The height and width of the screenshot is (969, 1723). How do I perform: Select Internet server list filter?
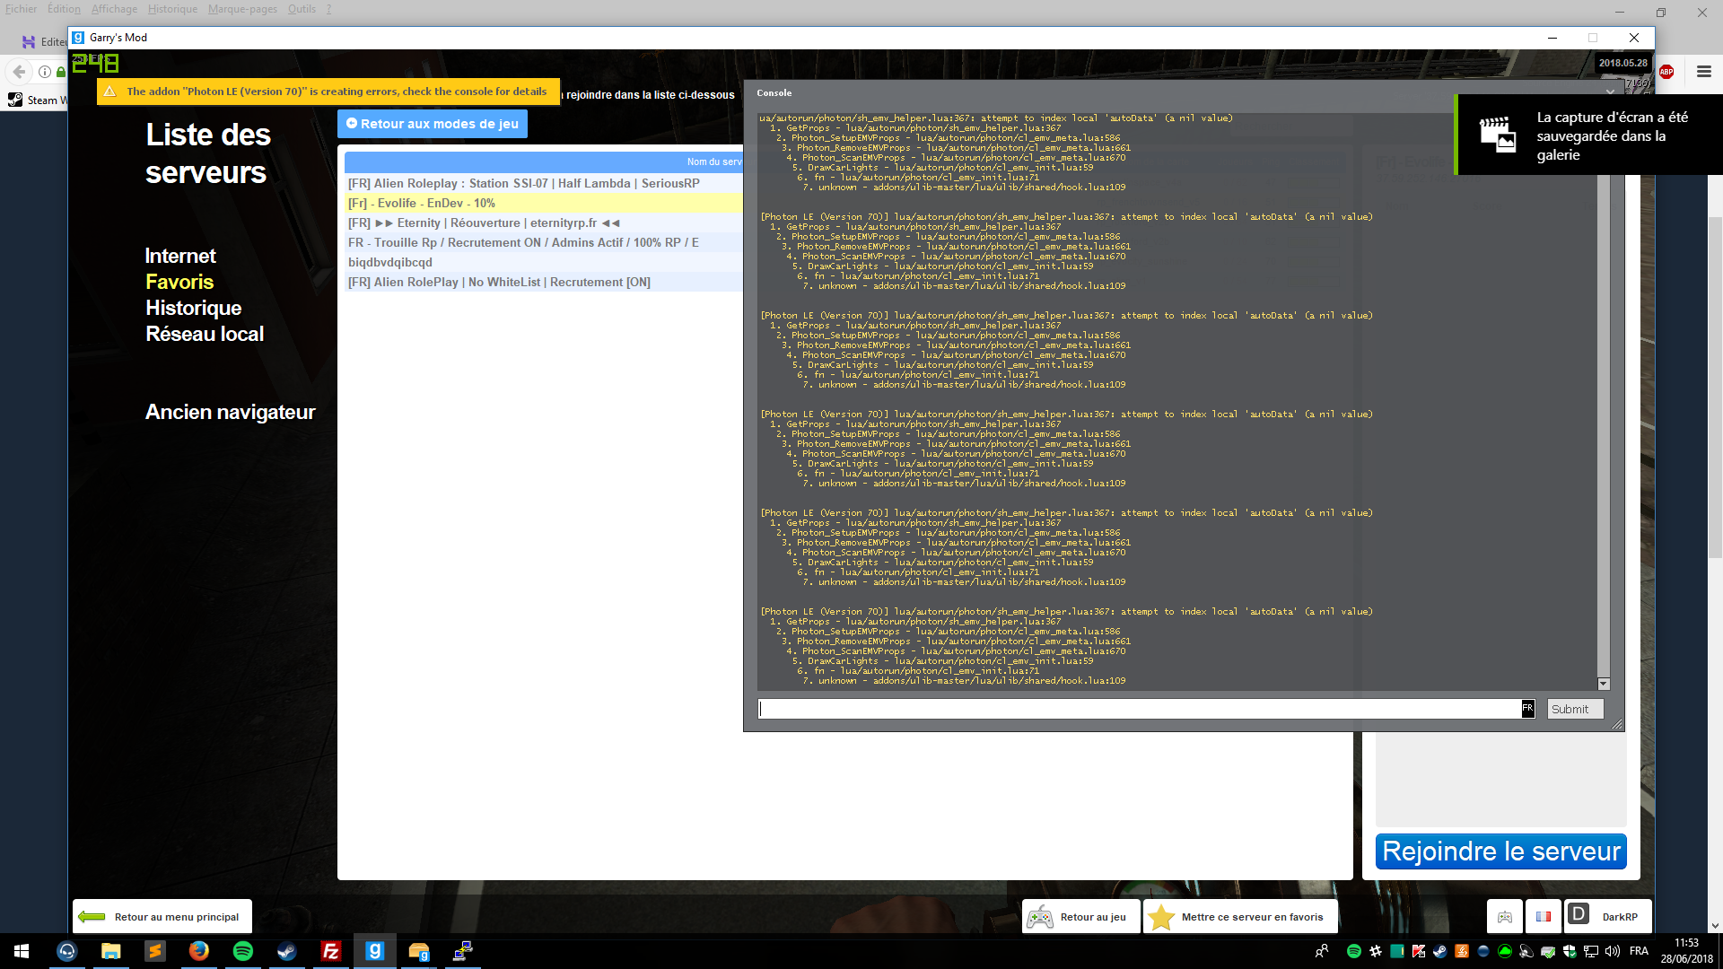pyautogui.click(x=179, y=256)
